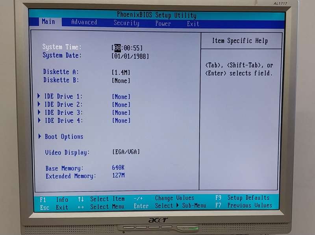Click the System Time label
Viewport: 315px width, 235px height.
62,47
